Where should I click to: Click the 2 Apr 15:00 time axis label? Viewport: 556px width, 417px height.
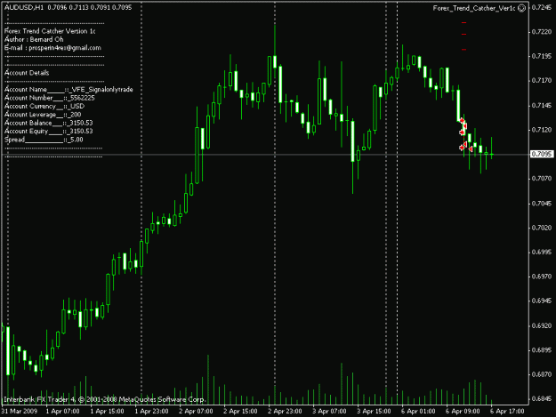point(240,412)
